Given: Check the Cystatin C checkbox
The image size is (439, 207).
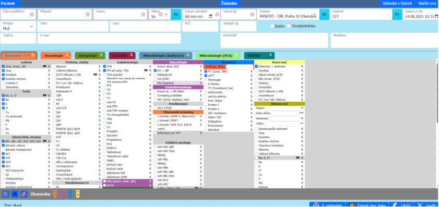Looking at the screenshot, I should pos(3,83).
